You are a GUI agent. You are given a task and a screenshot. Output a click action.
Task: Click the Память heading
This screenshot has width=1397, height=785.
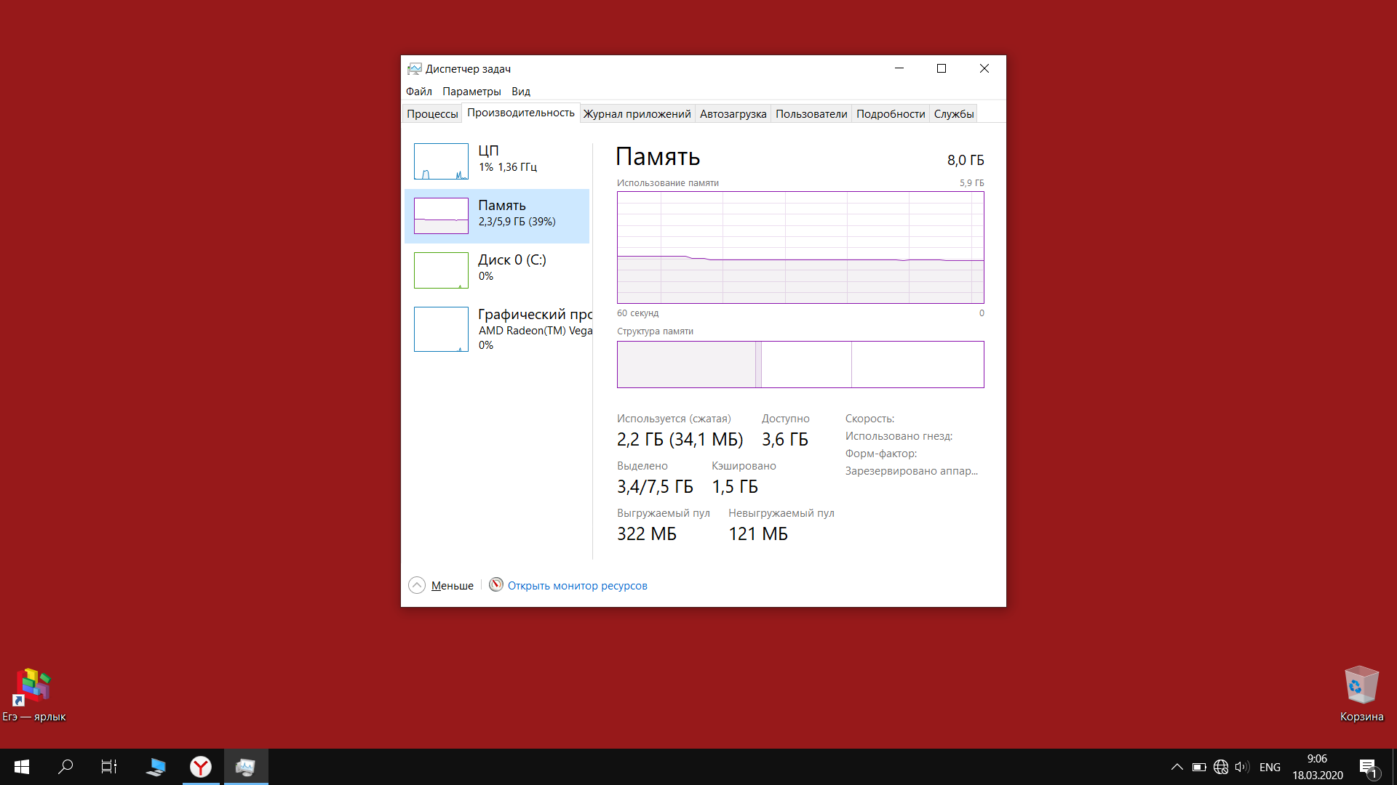658,157
